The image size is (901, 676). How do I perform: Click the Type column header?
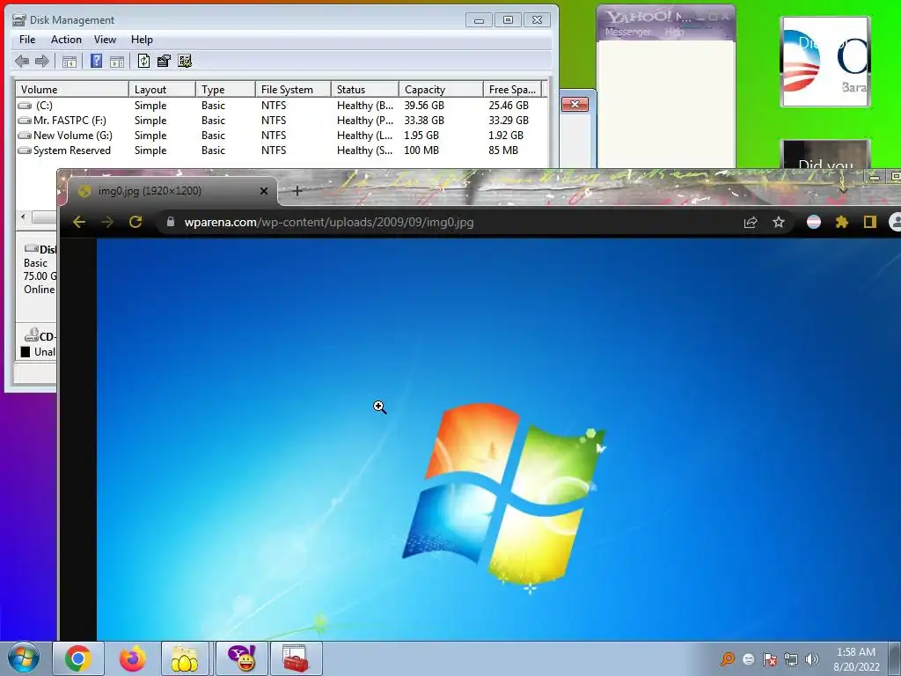pyautogui.click(x=225, y=89)
